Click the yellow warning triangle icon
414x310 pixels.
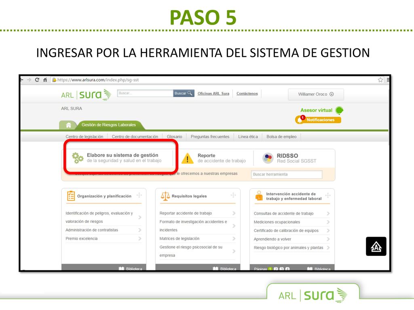pyautogui.click(x=188, y=158)
